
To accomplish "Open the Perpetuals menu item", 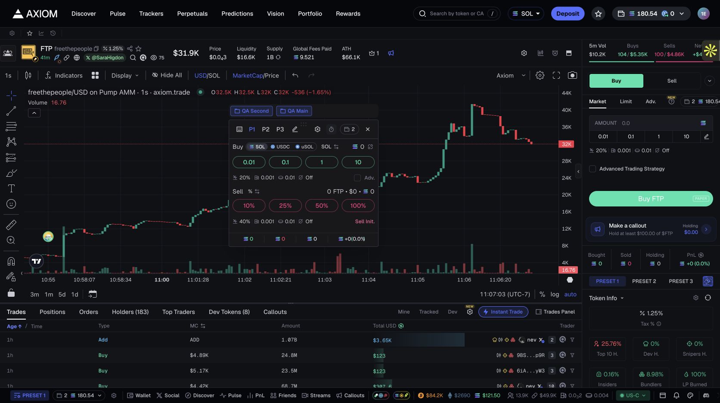I will (x=192, y=14).
